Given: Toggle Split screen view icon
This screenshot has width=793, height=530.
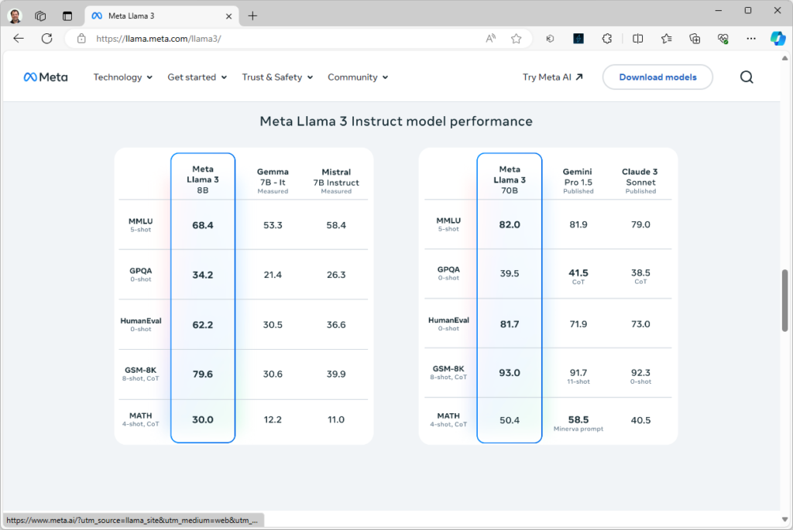Looking at the screenshot, I should 637,39.
